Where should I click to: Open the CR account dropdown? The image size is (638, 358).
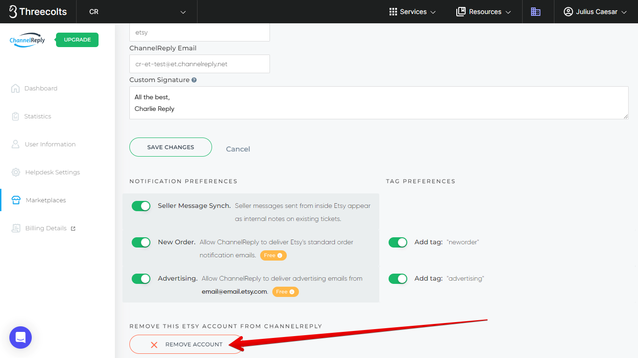(137, 12)
